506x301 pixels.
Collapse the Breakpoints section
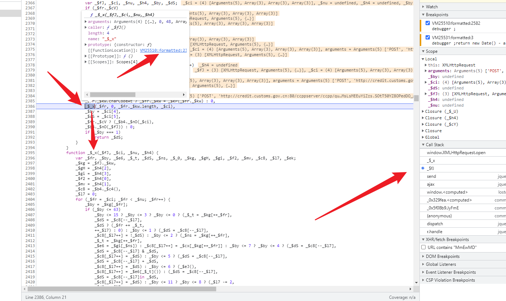(423, 15)
